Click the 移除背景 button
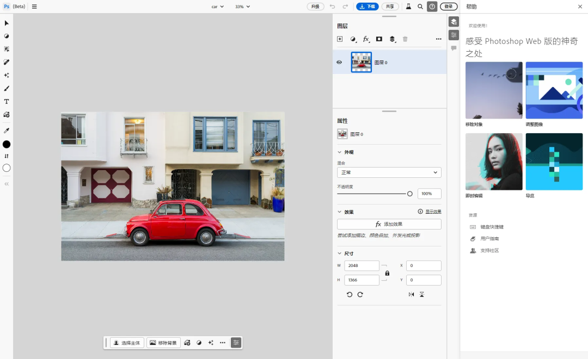This screenshot has width=588, height=359. click(163, 343)
